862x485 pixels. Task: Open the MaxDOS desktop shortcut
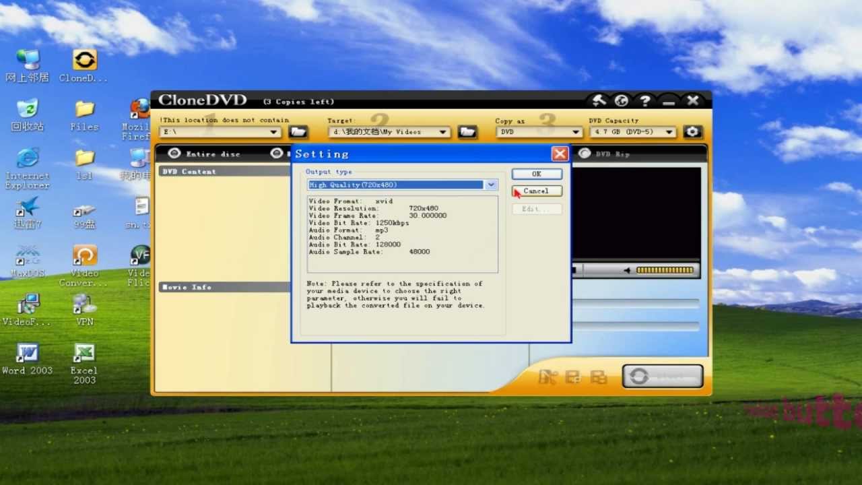27,261
